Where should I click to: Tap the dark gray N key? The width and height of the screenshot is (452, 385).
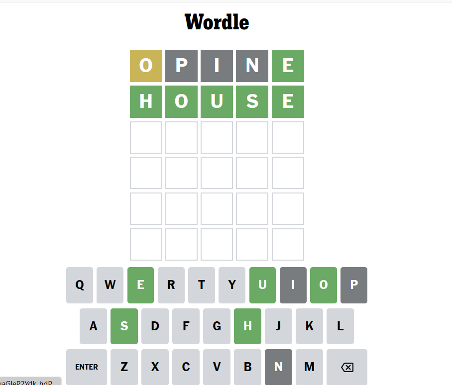pos(278,367)
